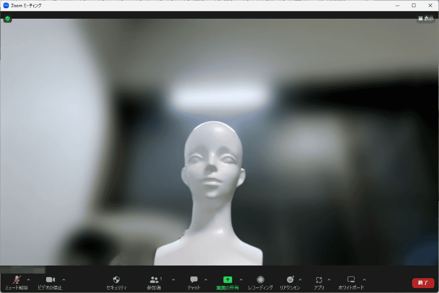
Task: Expand audio options arrow beside ミュート解除
Action: click(29, 280)
